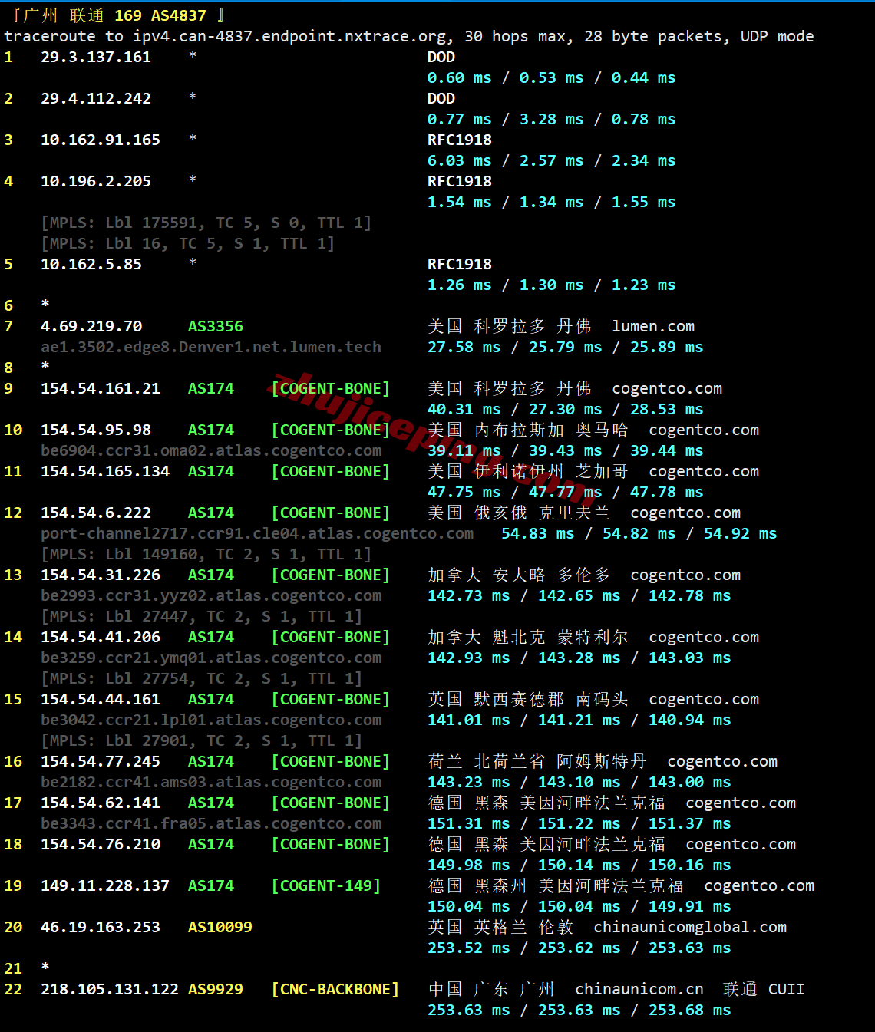Click latency value 141.01 ms

tap(469, 720)
